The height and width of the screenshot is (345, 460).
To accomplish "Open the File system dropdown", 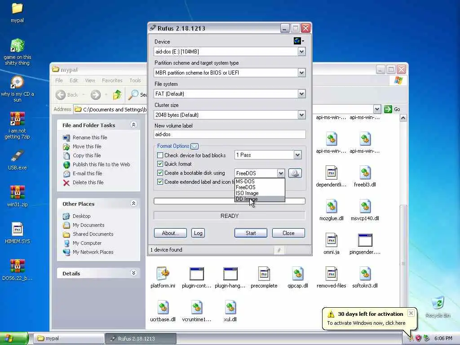I will [301, 94].
